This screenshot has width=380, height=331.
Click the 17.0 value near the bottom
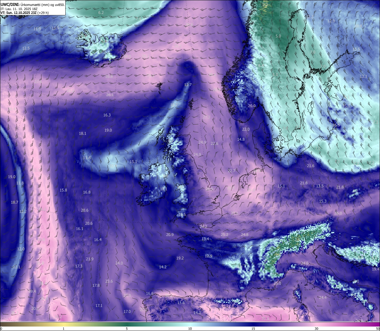[x=127, y=311]
